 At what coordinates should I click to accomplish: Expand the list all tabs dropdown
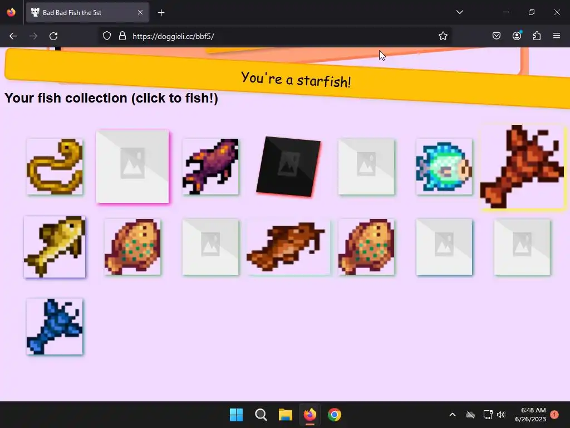coord(460,12)
